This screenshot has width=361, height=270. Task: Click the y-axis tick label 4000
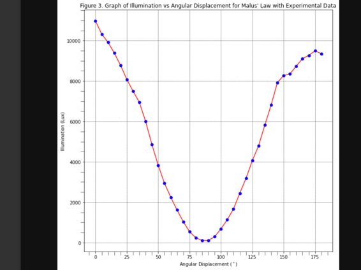75,162
